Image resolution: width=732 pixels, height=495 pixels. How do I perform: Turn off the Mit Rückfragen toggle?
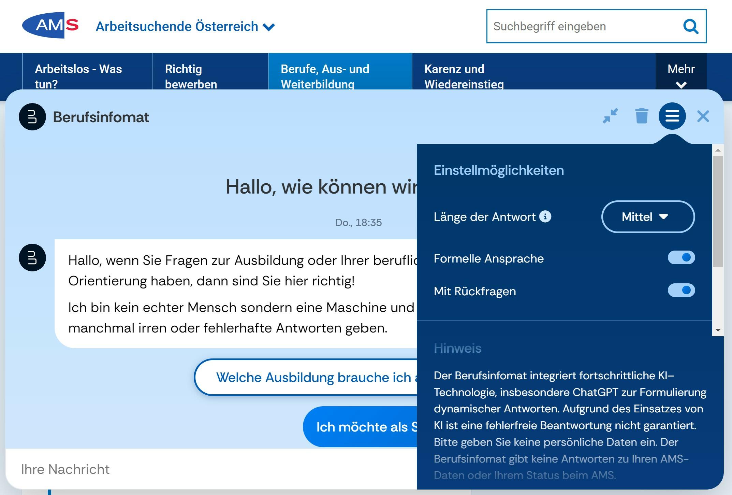[681, 291]
